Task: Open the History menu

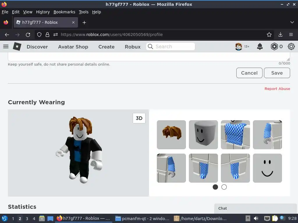Action: 43,12
